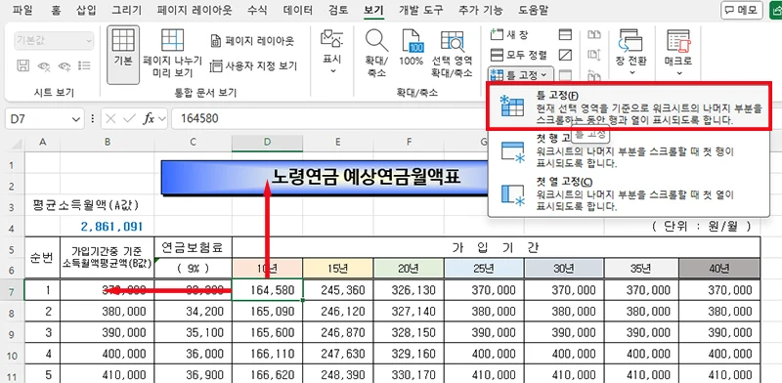Open the 틀 고정 dropdown button

pyautogui.click(x=521, y=75)
